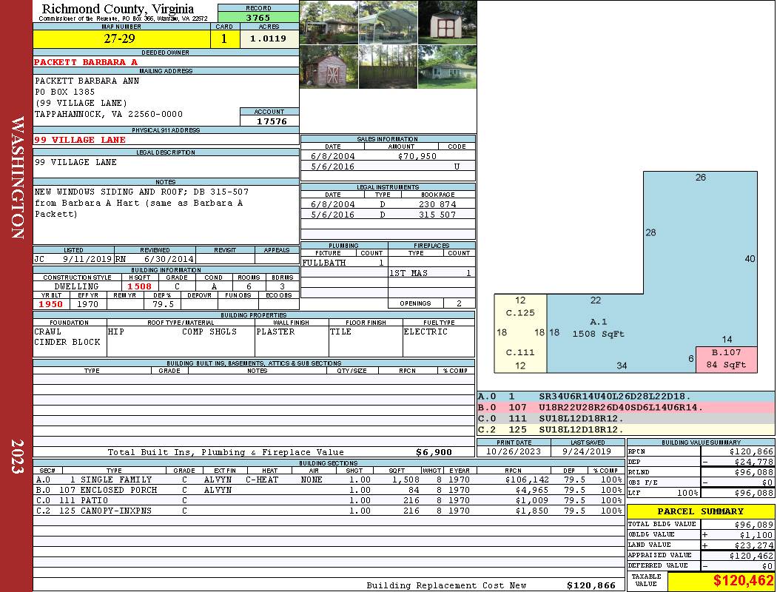Open the green house photo thumbnail
777x592 pixels.
click(x=447, y=67)
